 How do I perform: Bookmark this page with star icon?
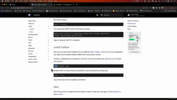point(147,8)
